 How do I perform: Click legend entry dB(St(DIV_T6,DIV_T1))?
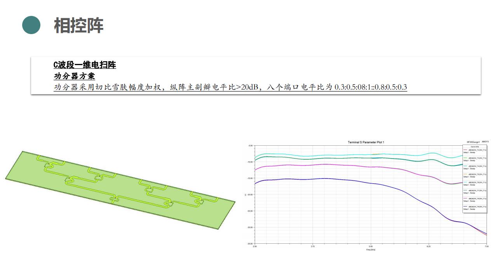(477, 182)
